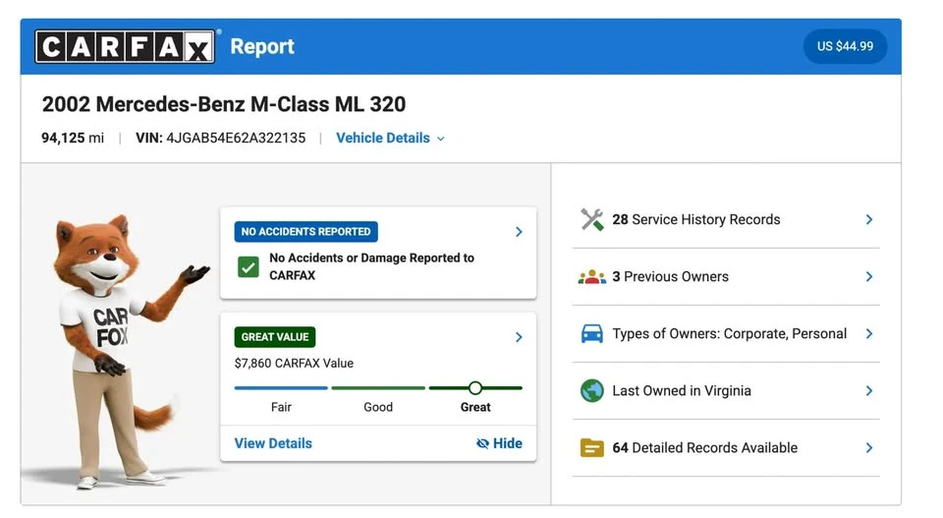Open Previous Owners chevron arrow

(869, 277)
